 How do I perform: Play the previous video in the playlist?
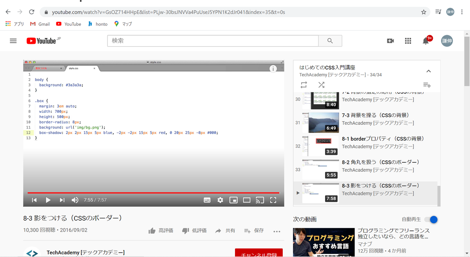coord(34,200)
